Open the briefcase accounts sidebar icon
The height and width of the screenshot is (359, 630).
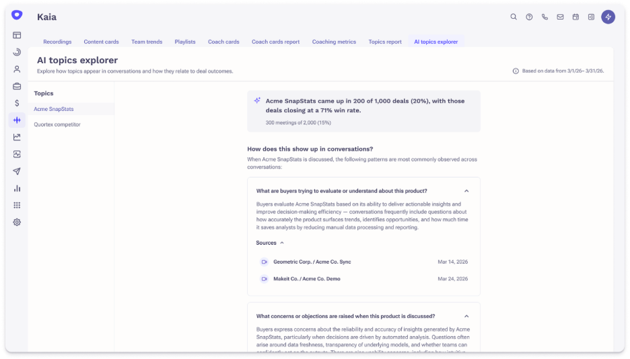[x=17, y=86]
